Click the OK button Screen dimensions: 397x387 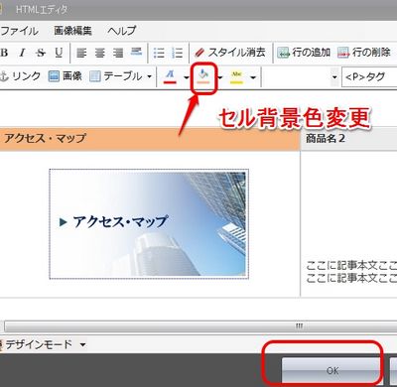click(x=331, y=371)
